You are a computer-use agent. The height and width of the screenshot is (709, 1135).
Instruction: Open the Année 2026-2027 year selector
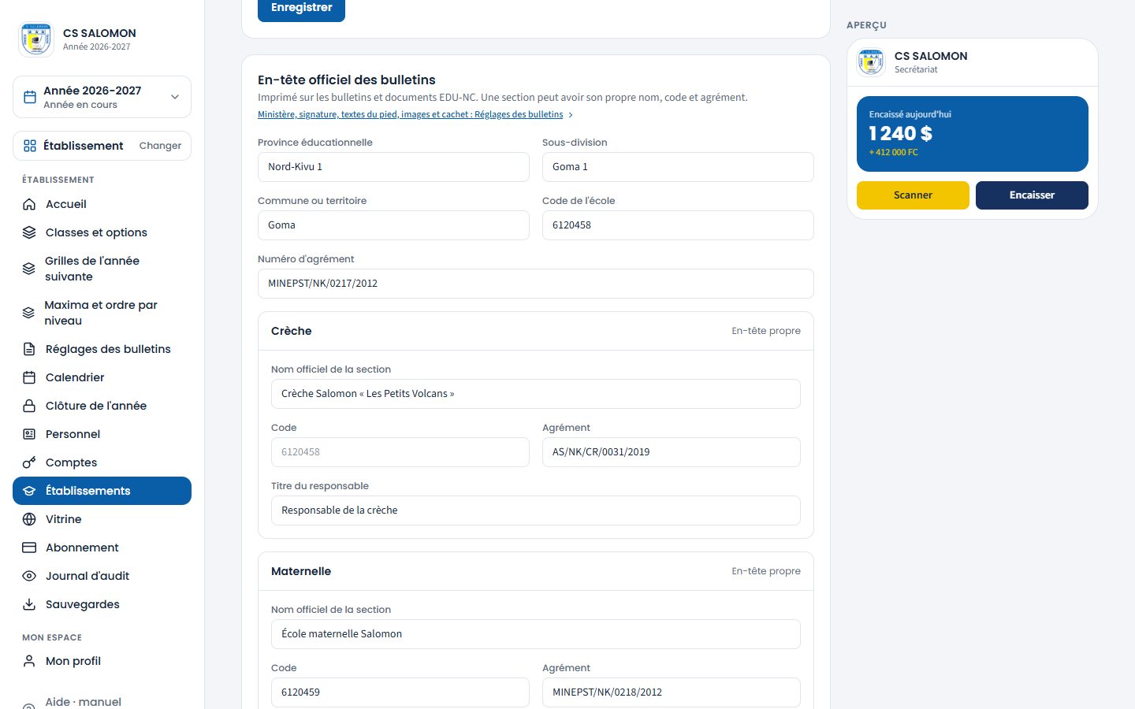[102, 97]
